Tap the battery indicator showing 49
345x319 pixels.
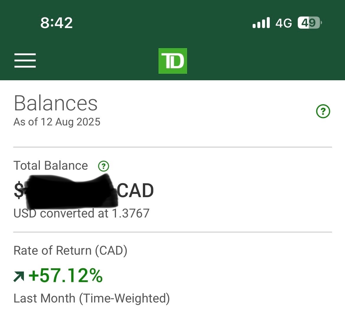click(x=310, y=23)
